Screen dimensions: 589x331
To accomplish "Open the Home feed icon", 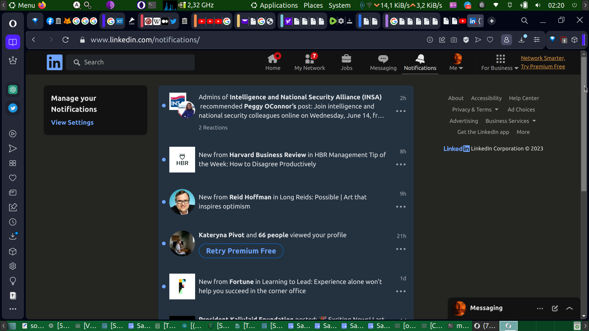I will click(273, 59).
